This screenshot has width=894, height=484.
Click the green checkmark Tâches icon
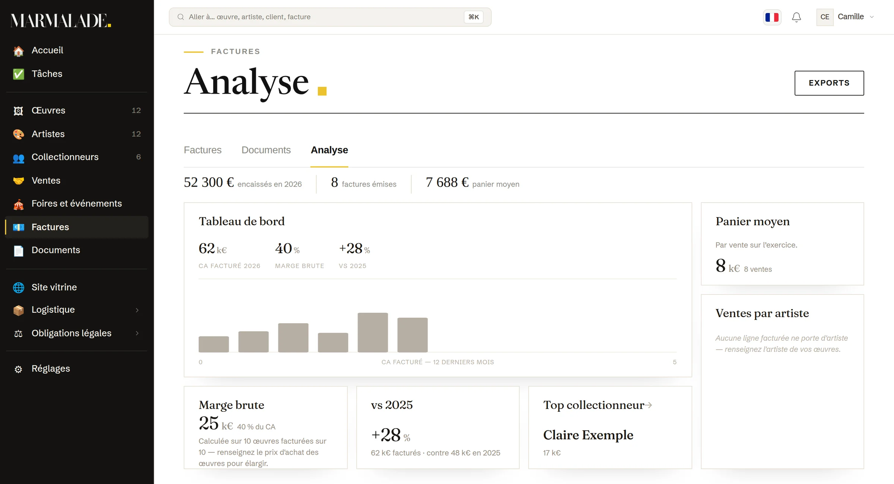click(x=18, y=74)
